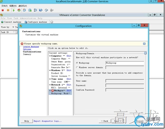The height and width of the screenshot is (129, 165).
Task: Click Edit link for Computer section
Action: 69,56
